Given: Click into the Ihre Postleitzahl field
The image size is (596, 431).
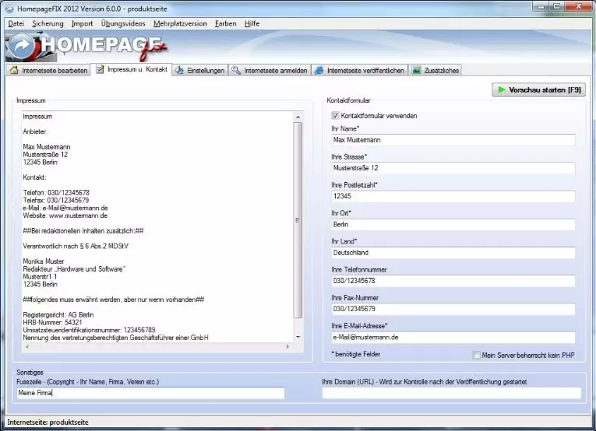Looking at the screenshot, I should [453, 196].
